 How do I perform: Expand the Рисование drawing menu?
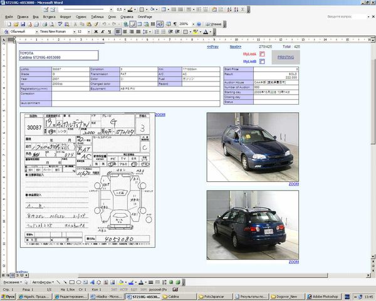[13, 282]
